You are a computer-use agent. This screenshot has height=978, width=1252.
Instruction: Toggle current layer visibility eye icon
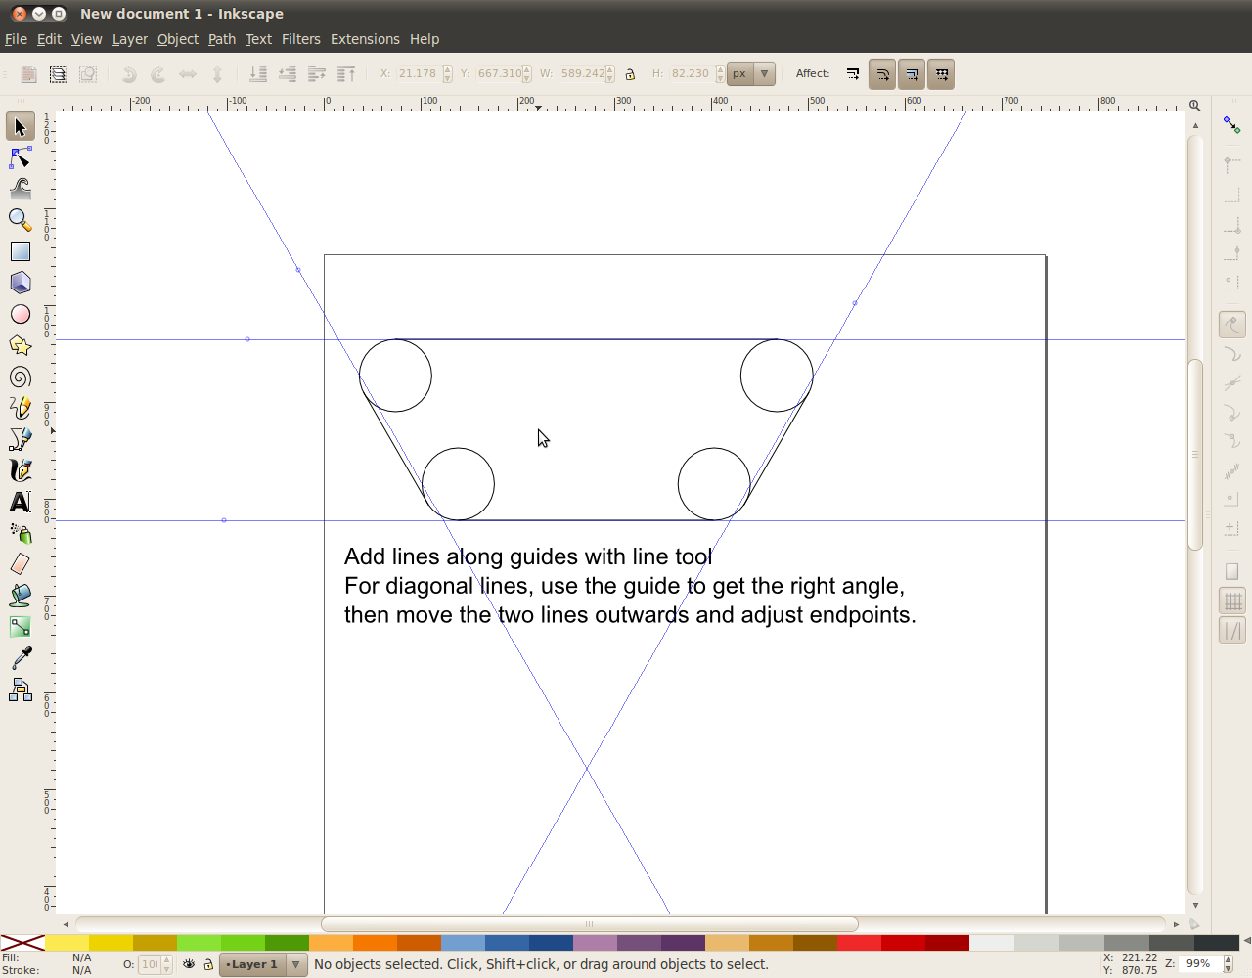pos(189,964)
